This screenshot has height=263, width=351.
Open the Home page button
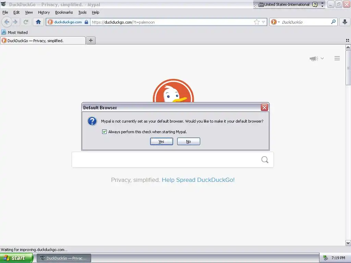click(x=38, y=22)
